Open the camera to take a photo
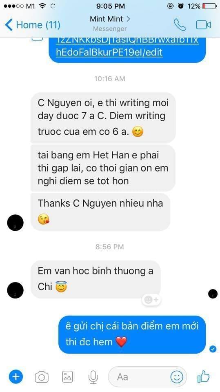The height and width of the screenshot is (392, 220). click(x=42, y=377)
